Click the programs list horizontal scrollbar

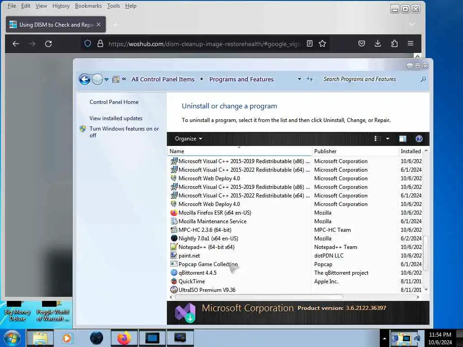[259, 297]
